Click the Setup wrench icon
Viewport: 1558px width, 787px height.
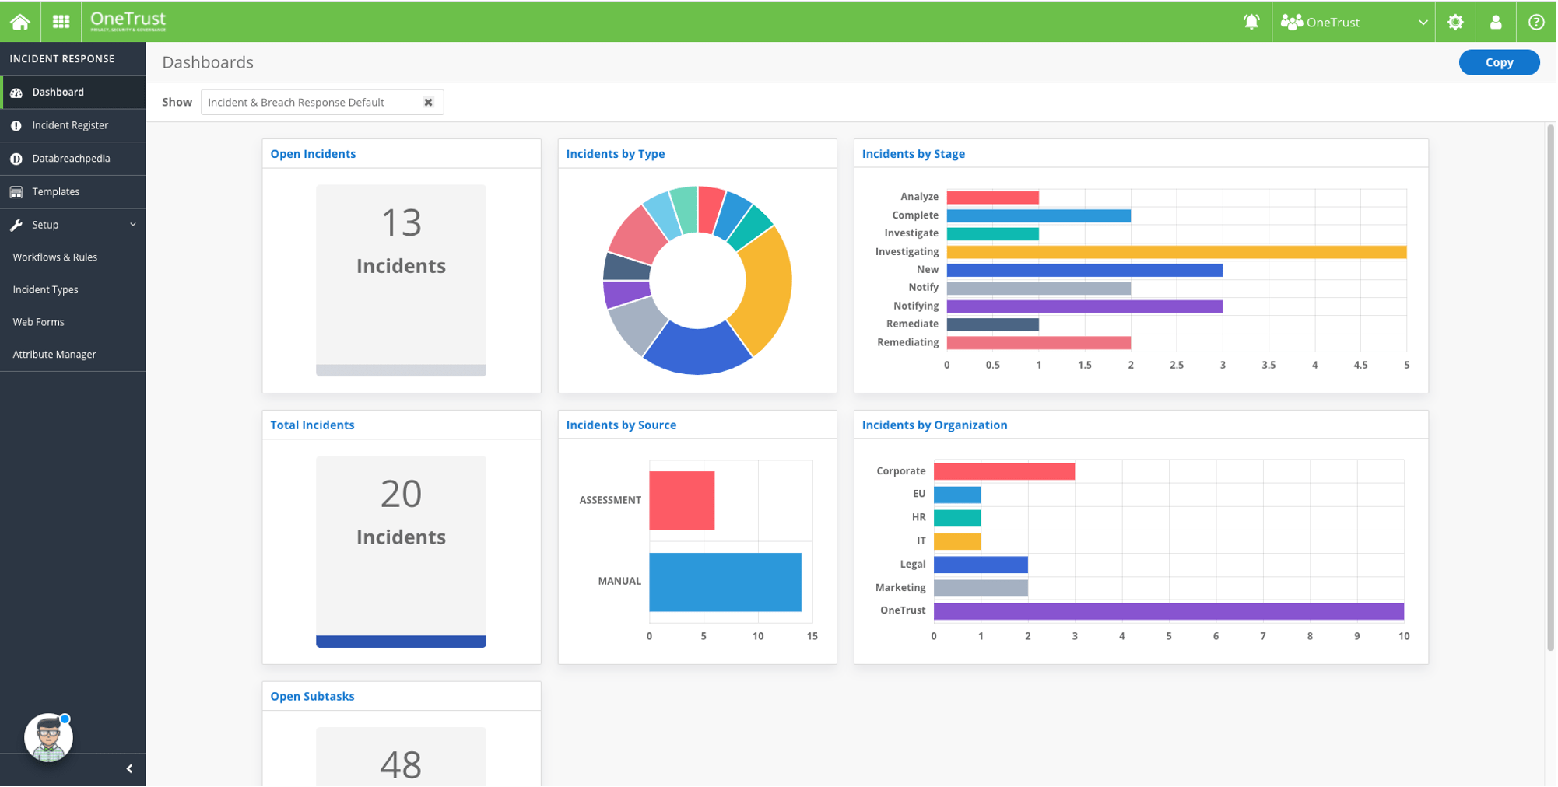tap(16, 225)
